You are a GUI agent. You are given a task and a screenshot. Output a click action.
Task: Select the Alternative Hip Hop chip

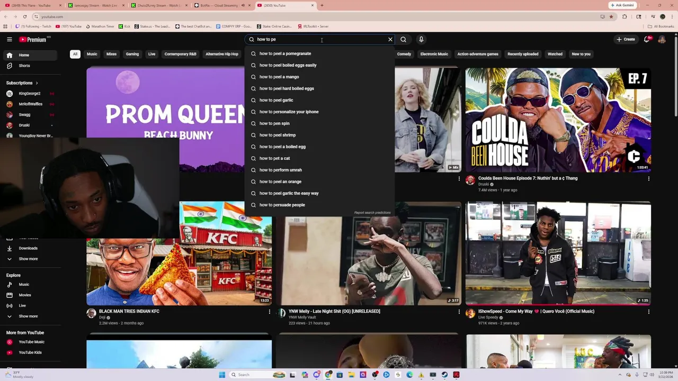(222, 54)
